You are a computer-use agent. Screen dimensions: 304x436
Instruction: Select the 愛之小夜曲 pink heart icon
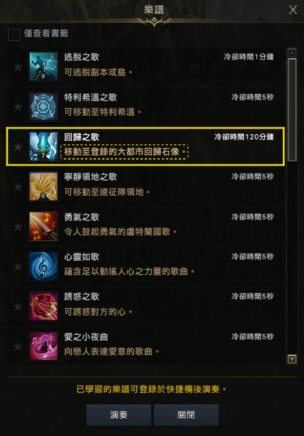coord(44,346)
